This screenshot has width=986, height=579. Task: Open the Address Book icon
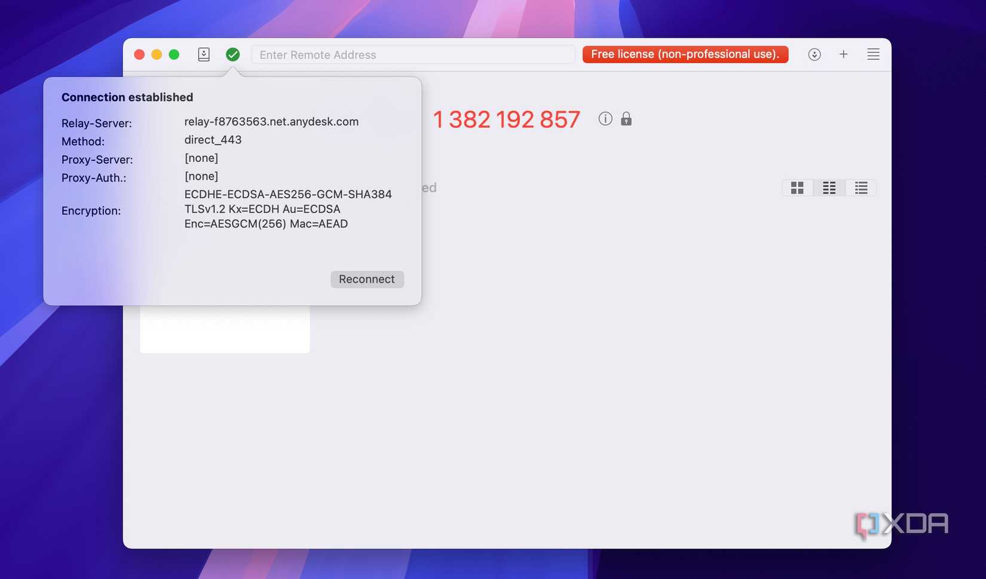pos(203,54)
